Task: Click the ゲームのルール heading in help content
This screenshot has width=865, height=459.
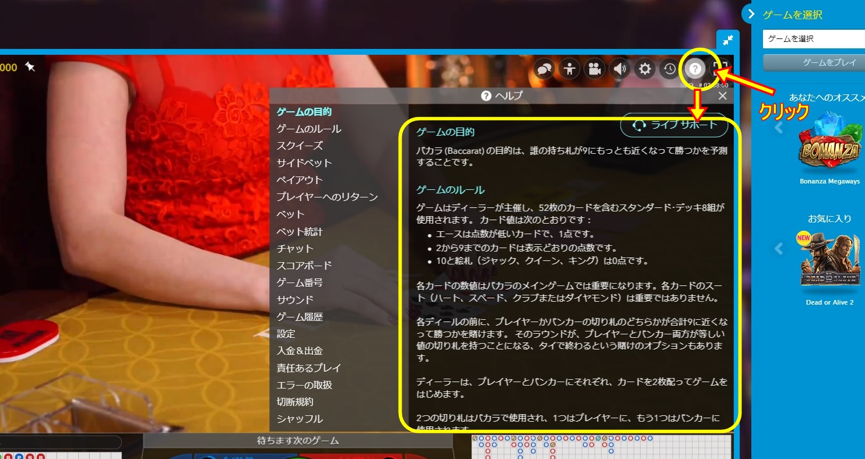Action: pyautogui.click(x=451, y=190)
